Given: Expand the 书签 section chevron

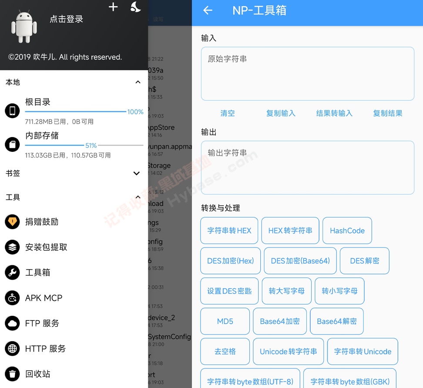Looking at the screenshot, I should click(137, 173).
